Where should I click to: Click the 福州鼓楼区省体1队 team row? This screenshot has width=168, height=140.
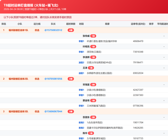tap(84, 30)
